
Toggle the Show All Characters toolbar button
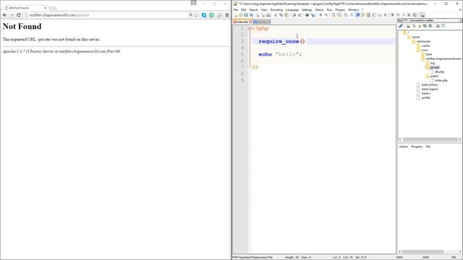[352, 15]
